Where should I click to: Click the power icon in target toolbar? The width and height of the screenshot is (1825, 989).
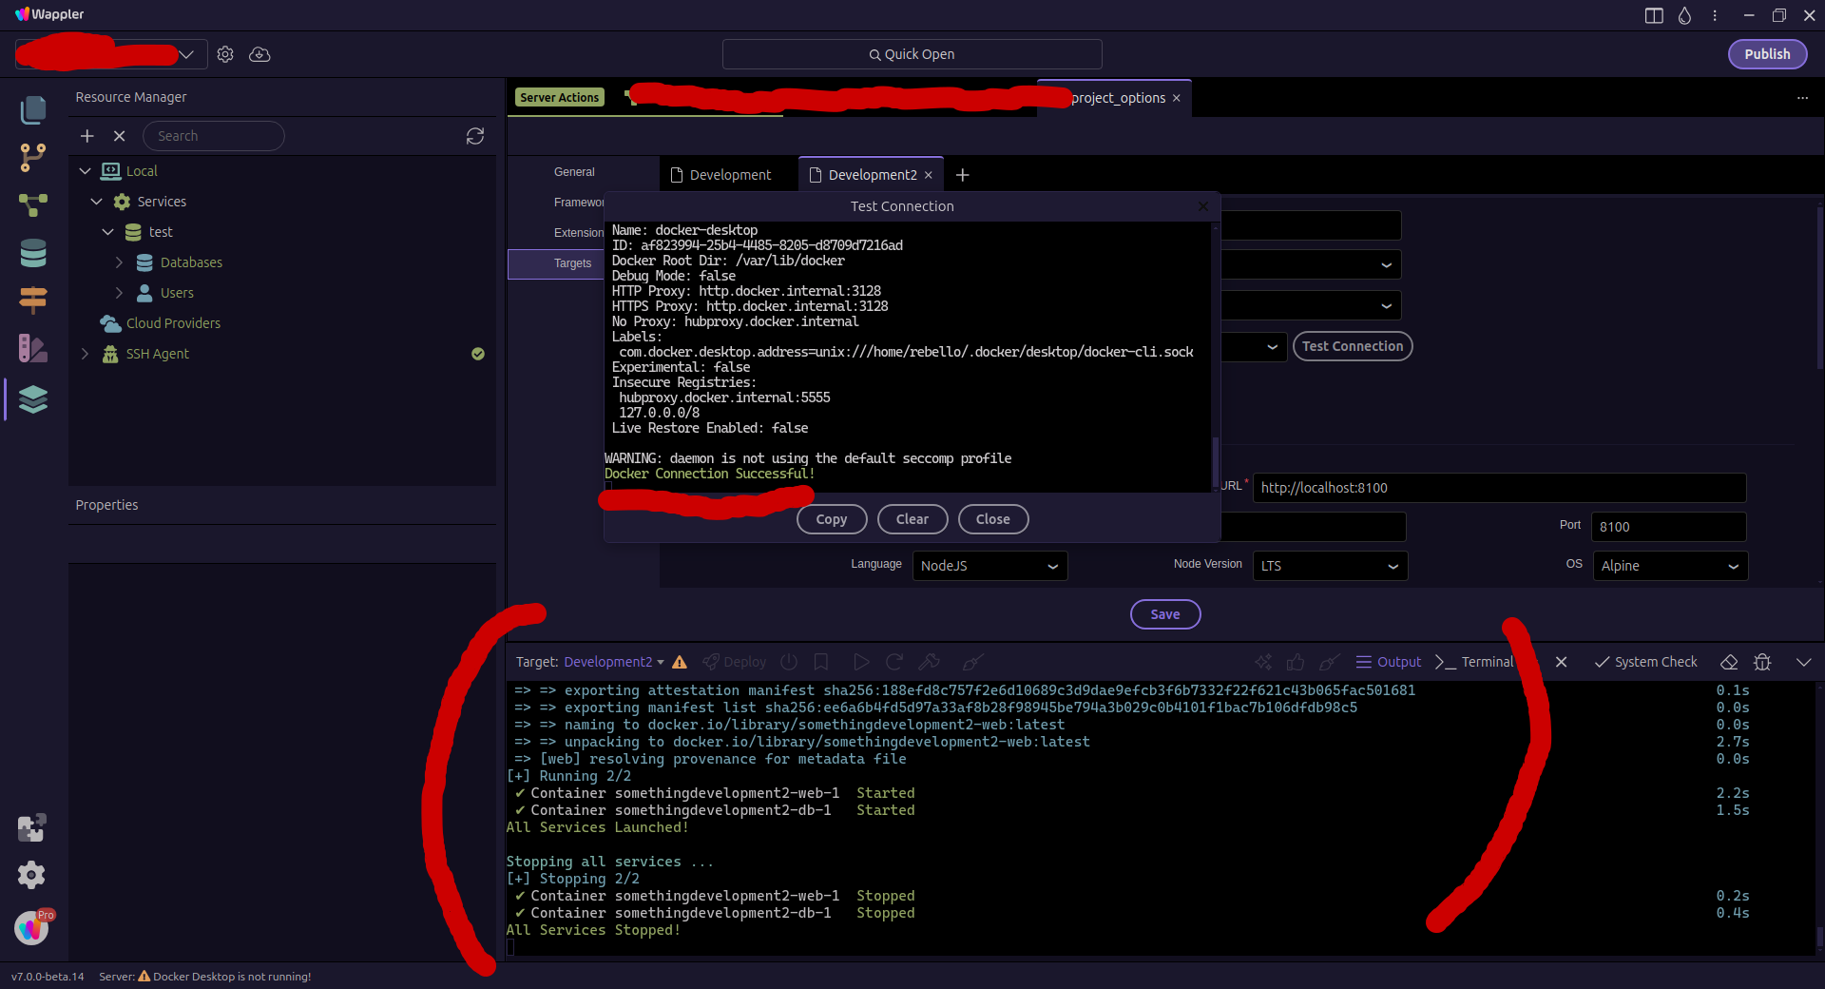[x=789, y=662]
